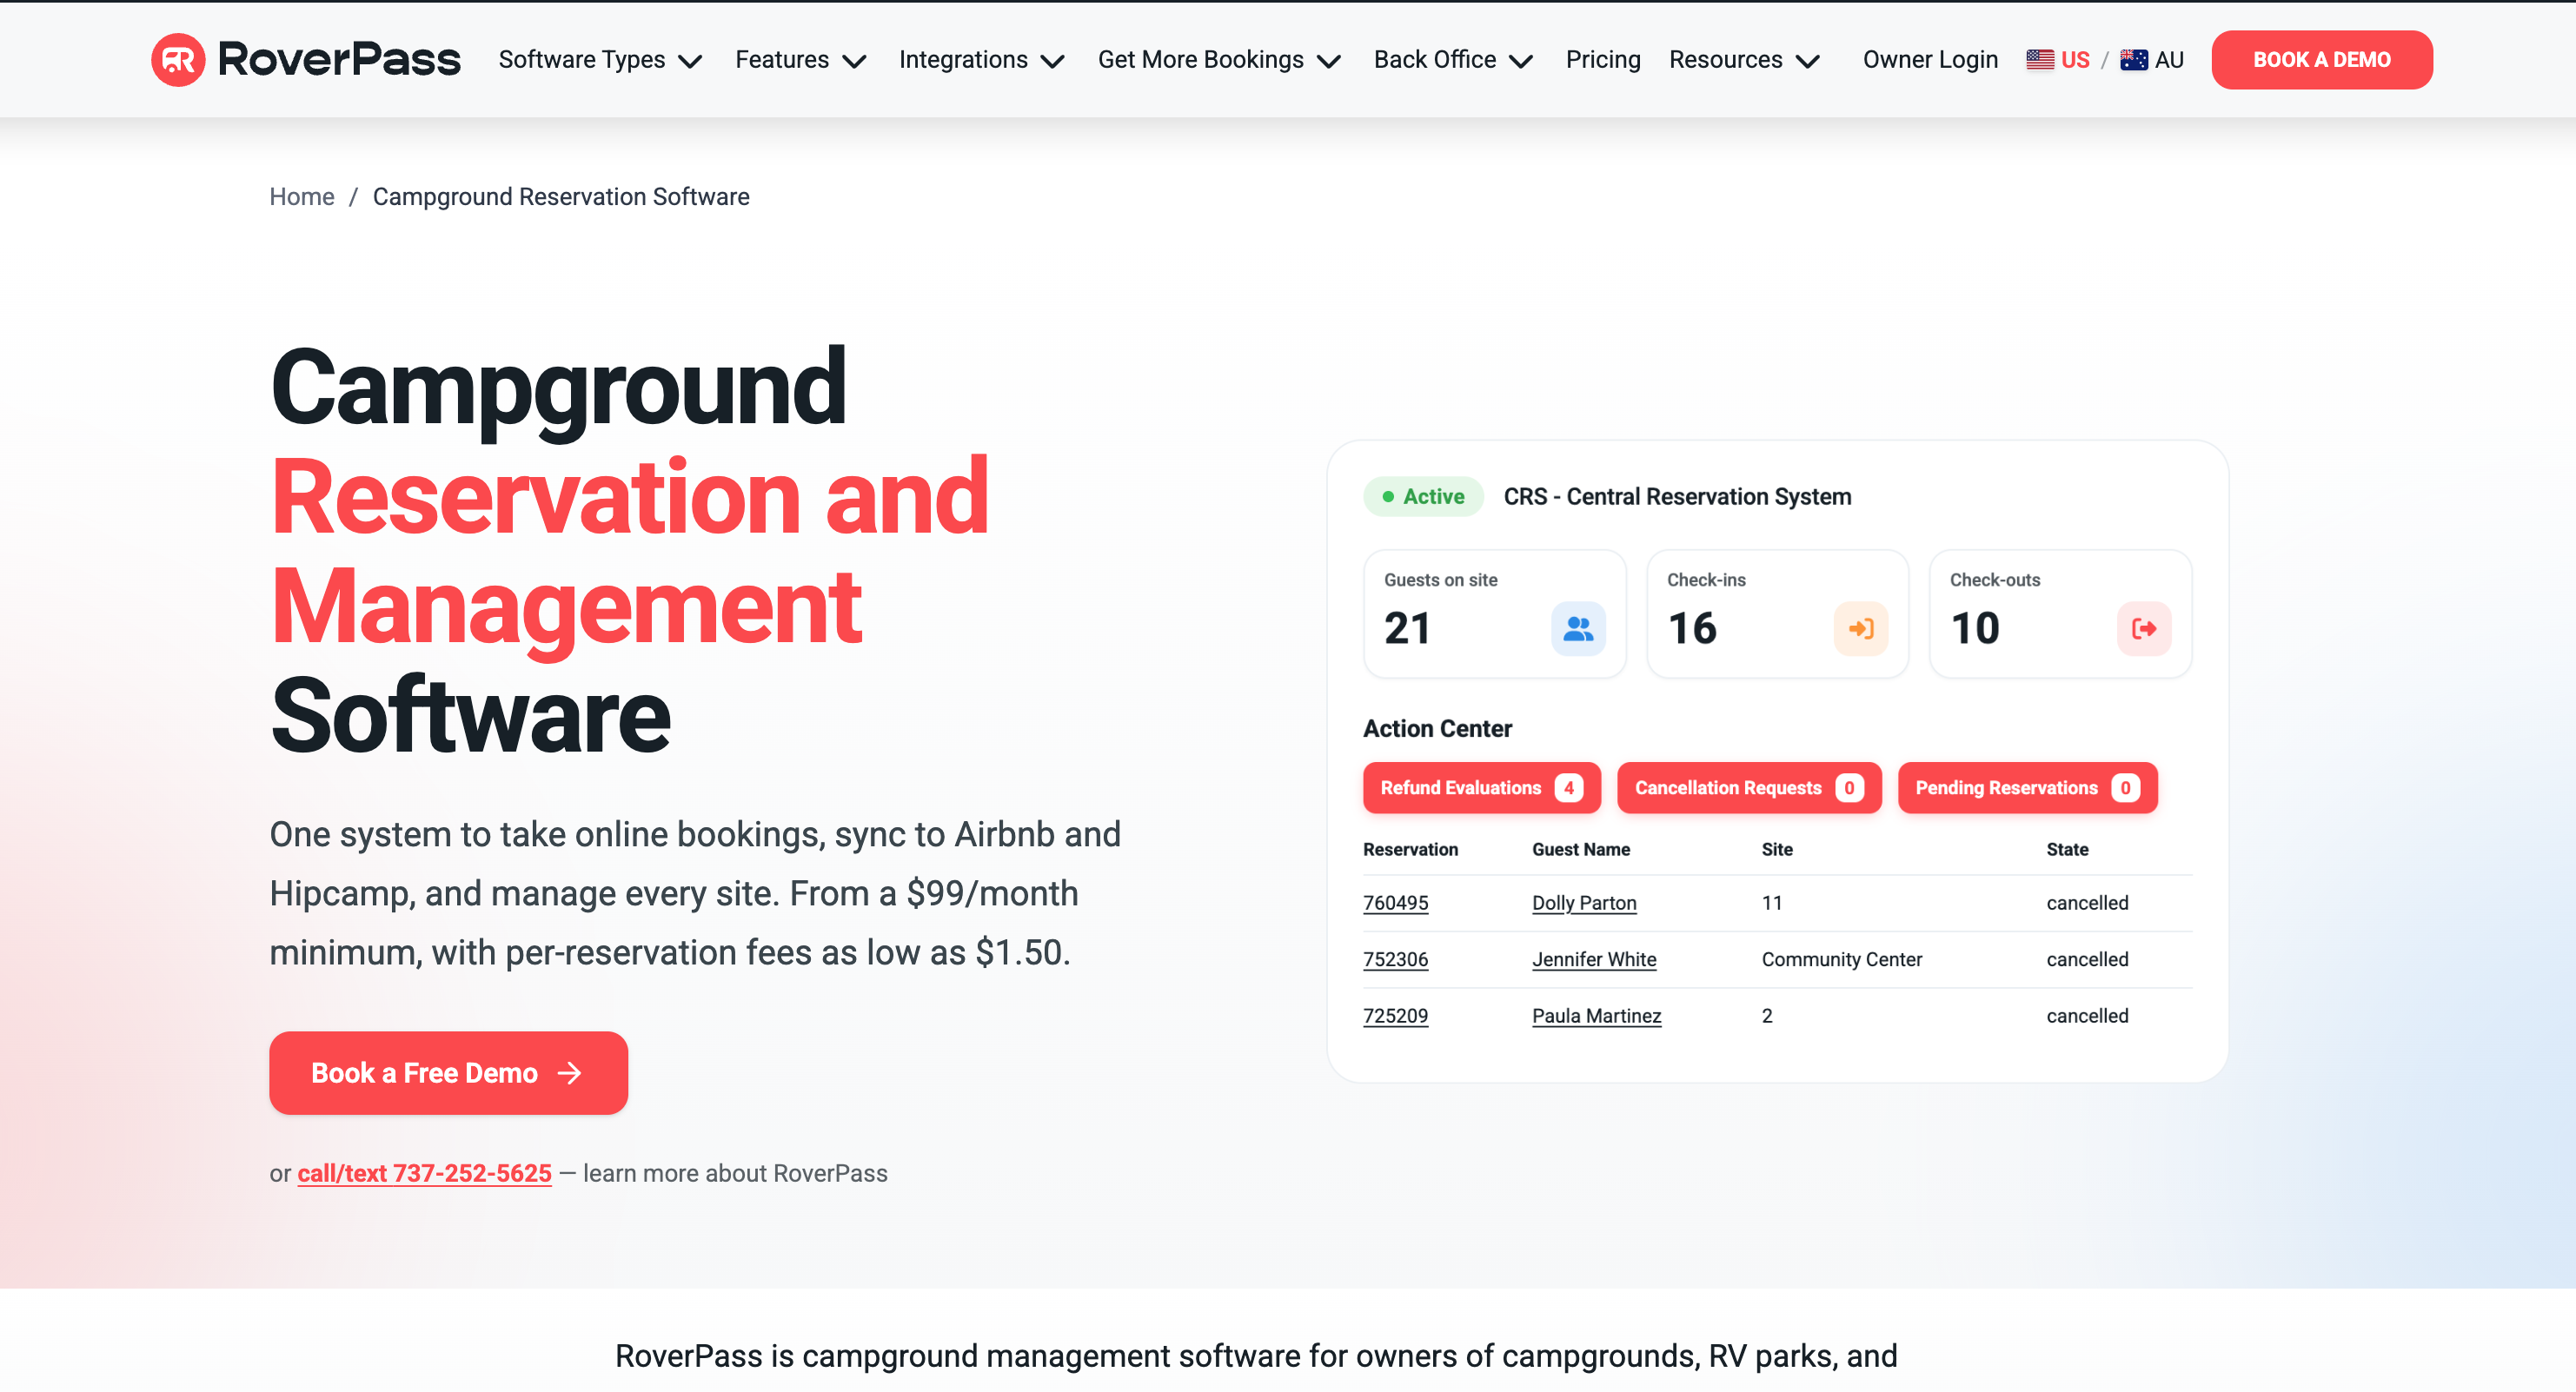Switch region to US
The image size is (2576, 1392).
(2058, 60)
